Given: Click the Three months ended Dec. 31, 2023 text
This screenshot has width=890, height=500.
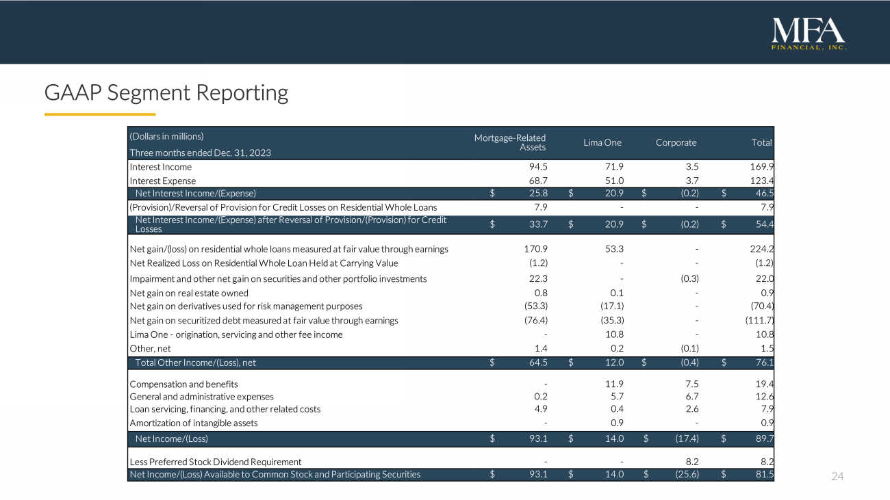Looking at the screenshot, I should point(200,153).
